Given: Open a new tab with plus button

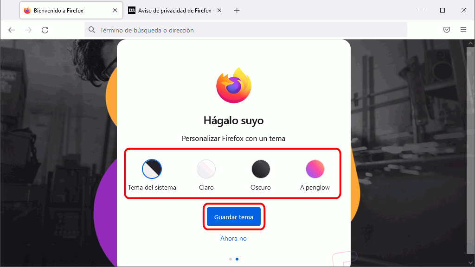Looking at the screenshot, I should [x=237, y=11].
